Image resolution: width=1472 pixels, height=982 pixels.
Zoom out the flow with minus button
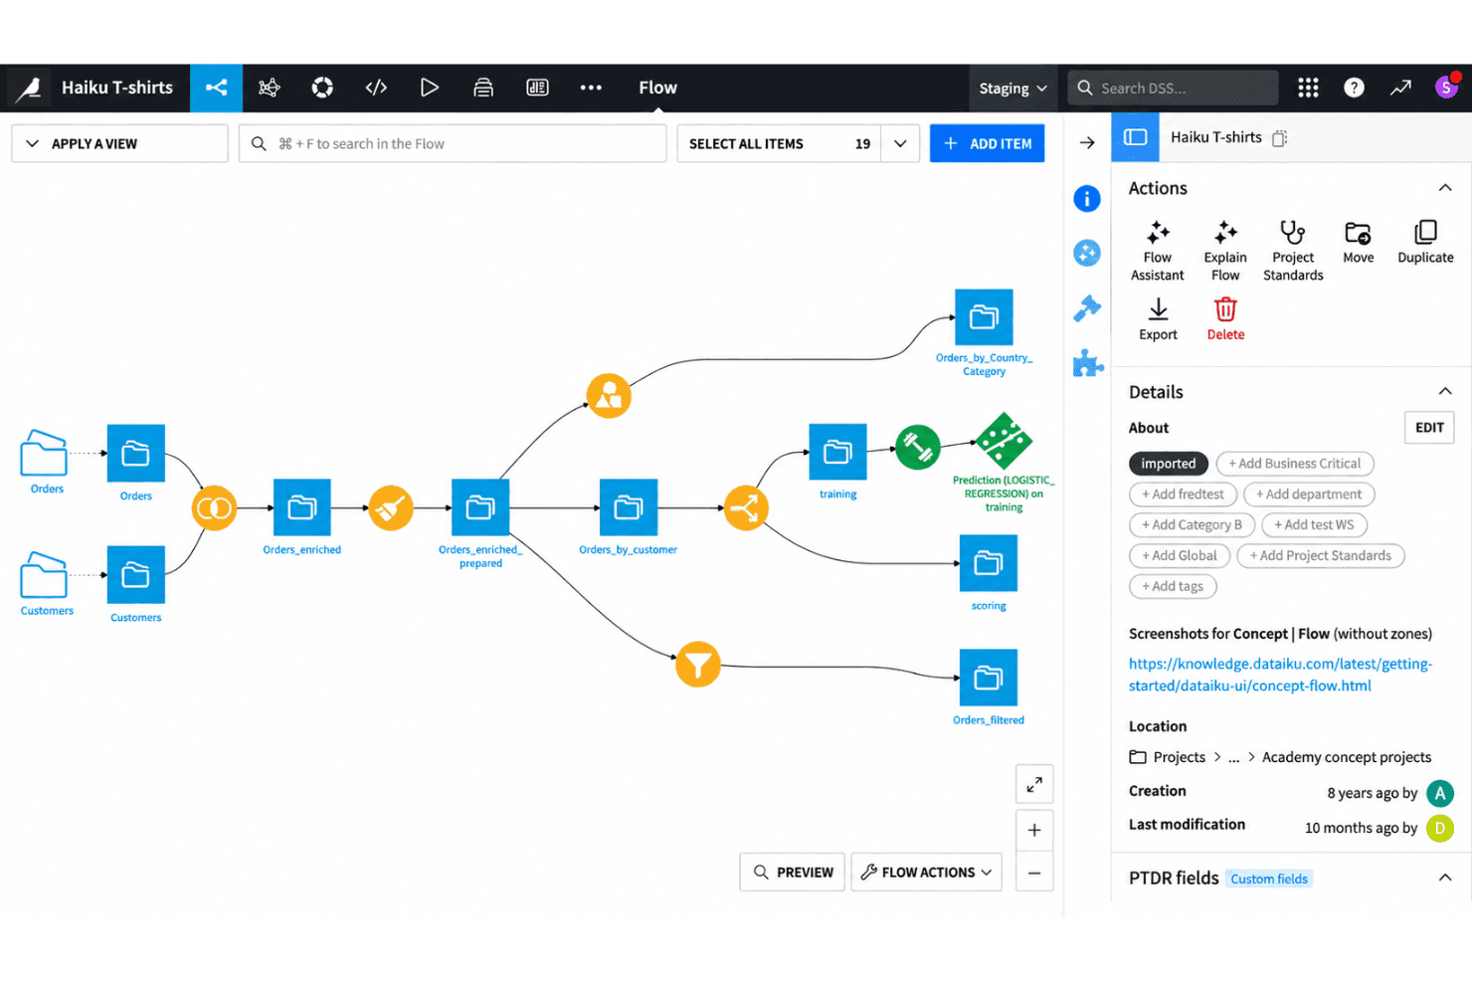pyautogui.click(x=1034, y=874)
